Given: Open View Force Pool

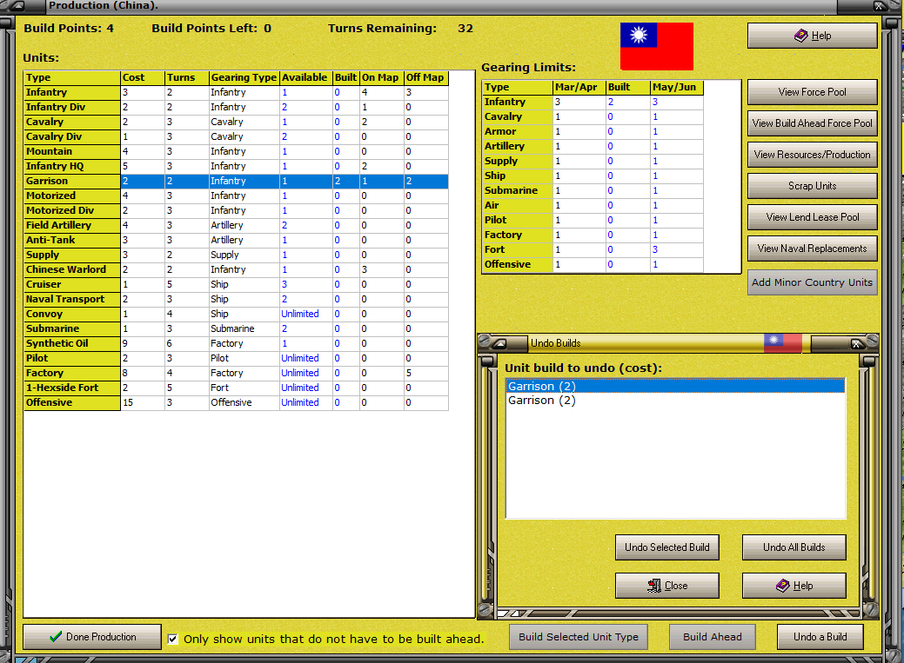Looking at the screenshot, I should (x=812, y=92).
